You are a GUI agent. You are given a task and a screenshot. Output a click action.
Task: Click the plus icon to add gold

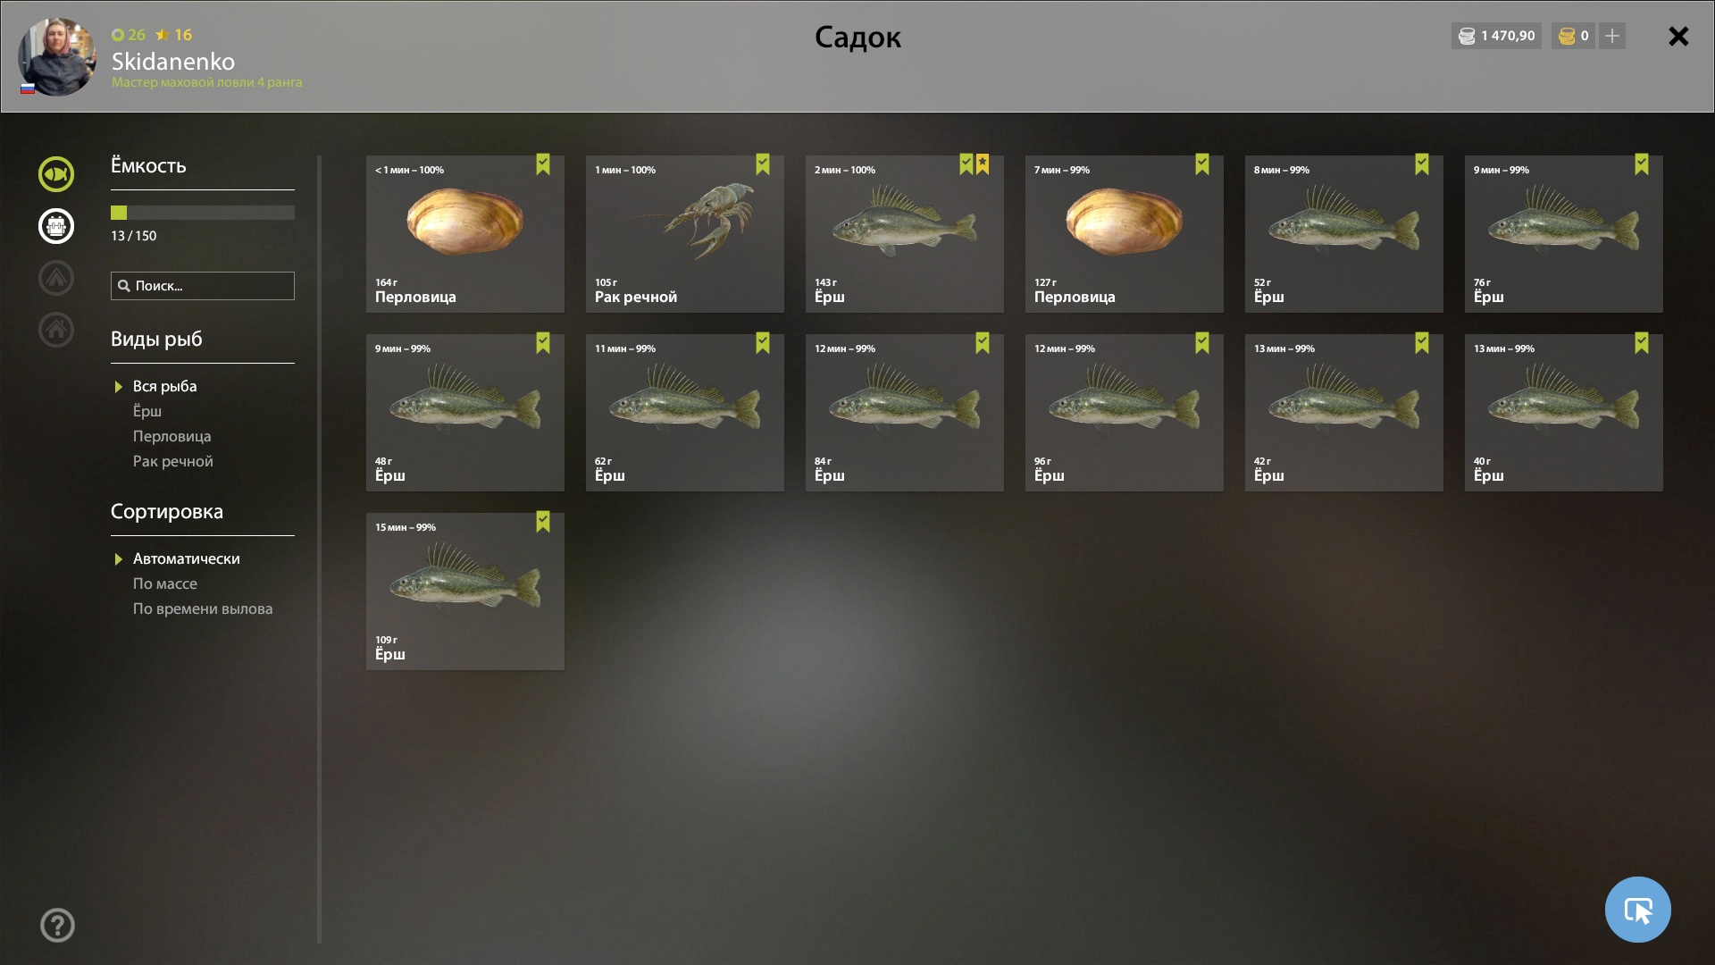[x=1612, y=36]
